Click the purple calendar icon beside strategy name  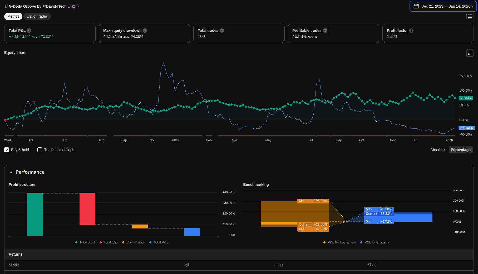click(74, 6)
